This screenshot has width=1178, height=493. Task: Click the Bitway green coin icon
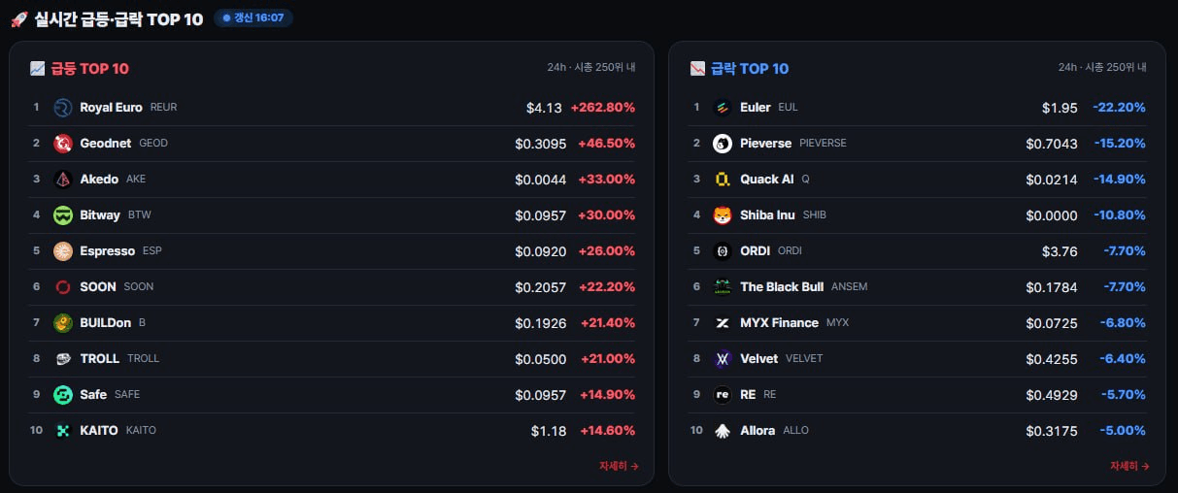[x=63, y=215]
